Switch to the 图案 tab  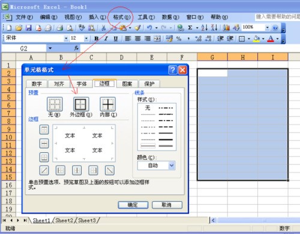click(127, 84)
